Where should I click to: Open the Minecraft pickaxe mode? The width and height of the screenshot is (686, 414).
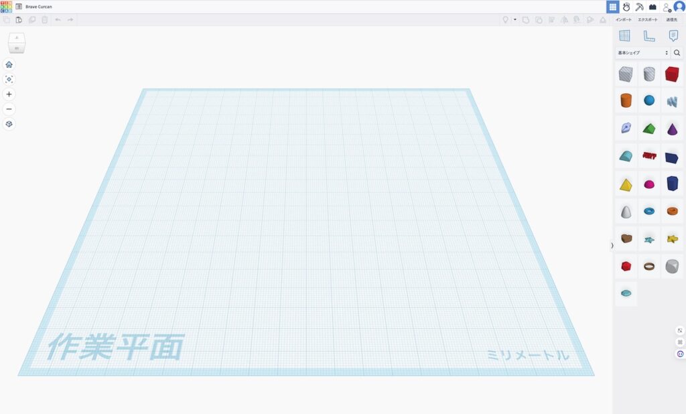(x=639, y=7)
